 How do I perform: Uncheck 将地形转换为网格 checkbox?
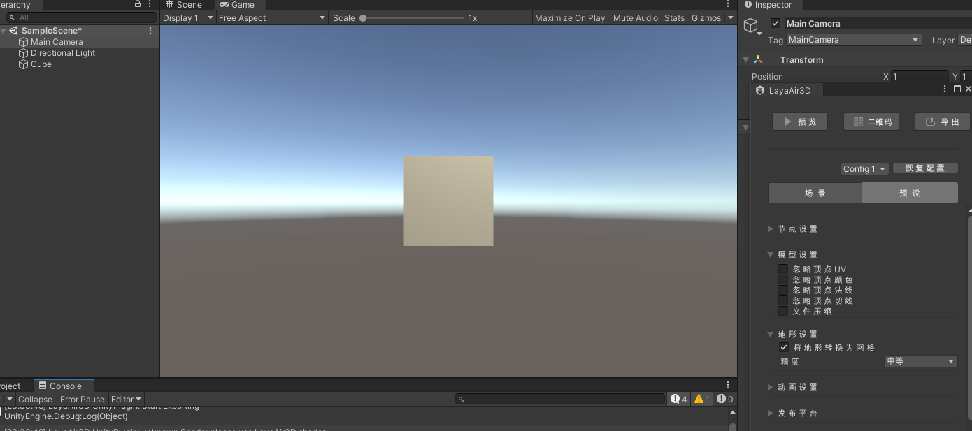point(783,347)
